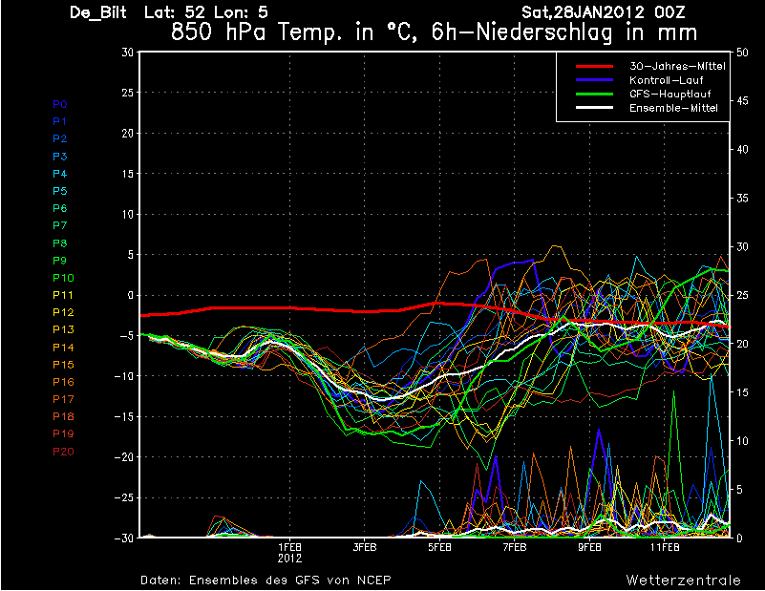
Task: Click the P0 ensemble member label
Action: coord(60,104)
